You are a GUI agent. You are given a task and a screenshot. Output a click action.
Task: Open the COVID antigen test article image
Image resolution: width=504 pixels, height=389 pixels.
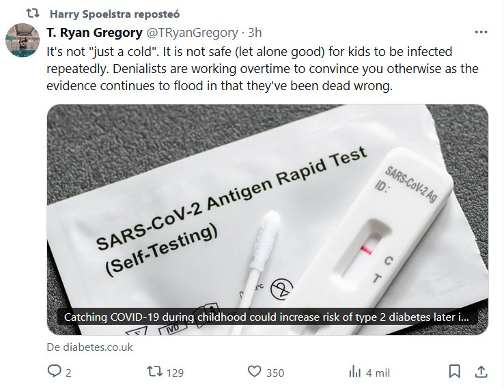coord(267,205)
